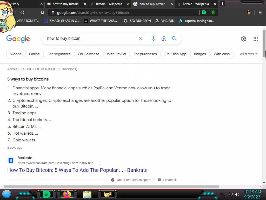The image size is (266, 200).
Task: Open About featured snippets help icon
Action: point(113,180)
